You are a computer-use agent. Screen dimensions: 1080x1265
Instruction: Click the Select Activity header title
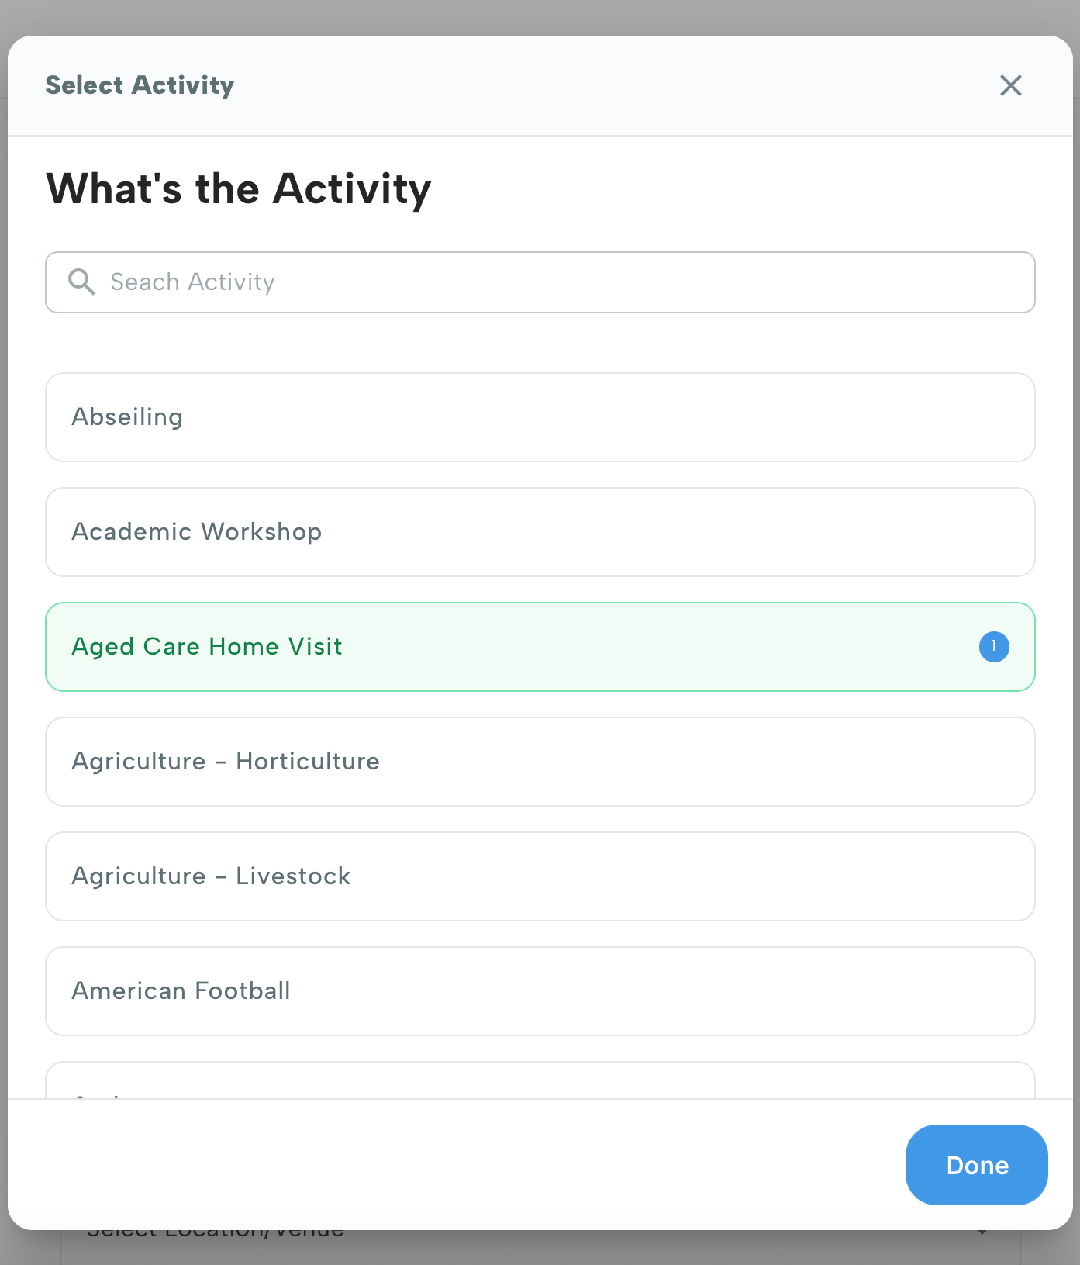tap(140, 85)
